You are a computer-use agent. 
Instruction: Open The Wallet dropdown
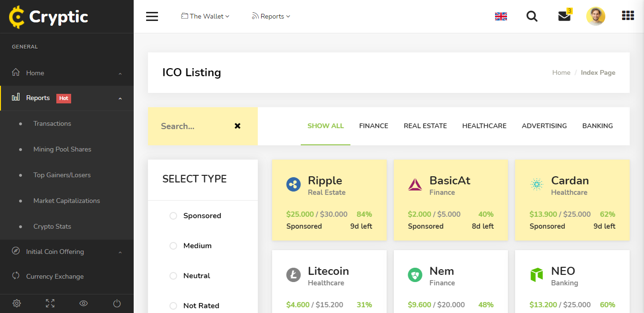tap(205, 16)
